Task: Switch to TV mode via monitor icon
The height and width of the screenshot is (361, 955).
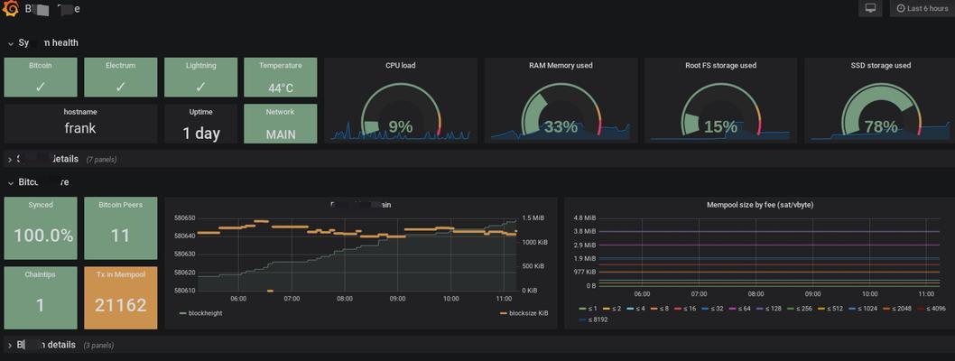Action: pos(870,8)
